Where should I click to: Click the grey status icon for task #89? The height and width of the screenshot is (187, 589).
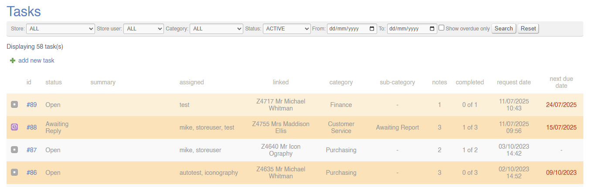(14, 105)
